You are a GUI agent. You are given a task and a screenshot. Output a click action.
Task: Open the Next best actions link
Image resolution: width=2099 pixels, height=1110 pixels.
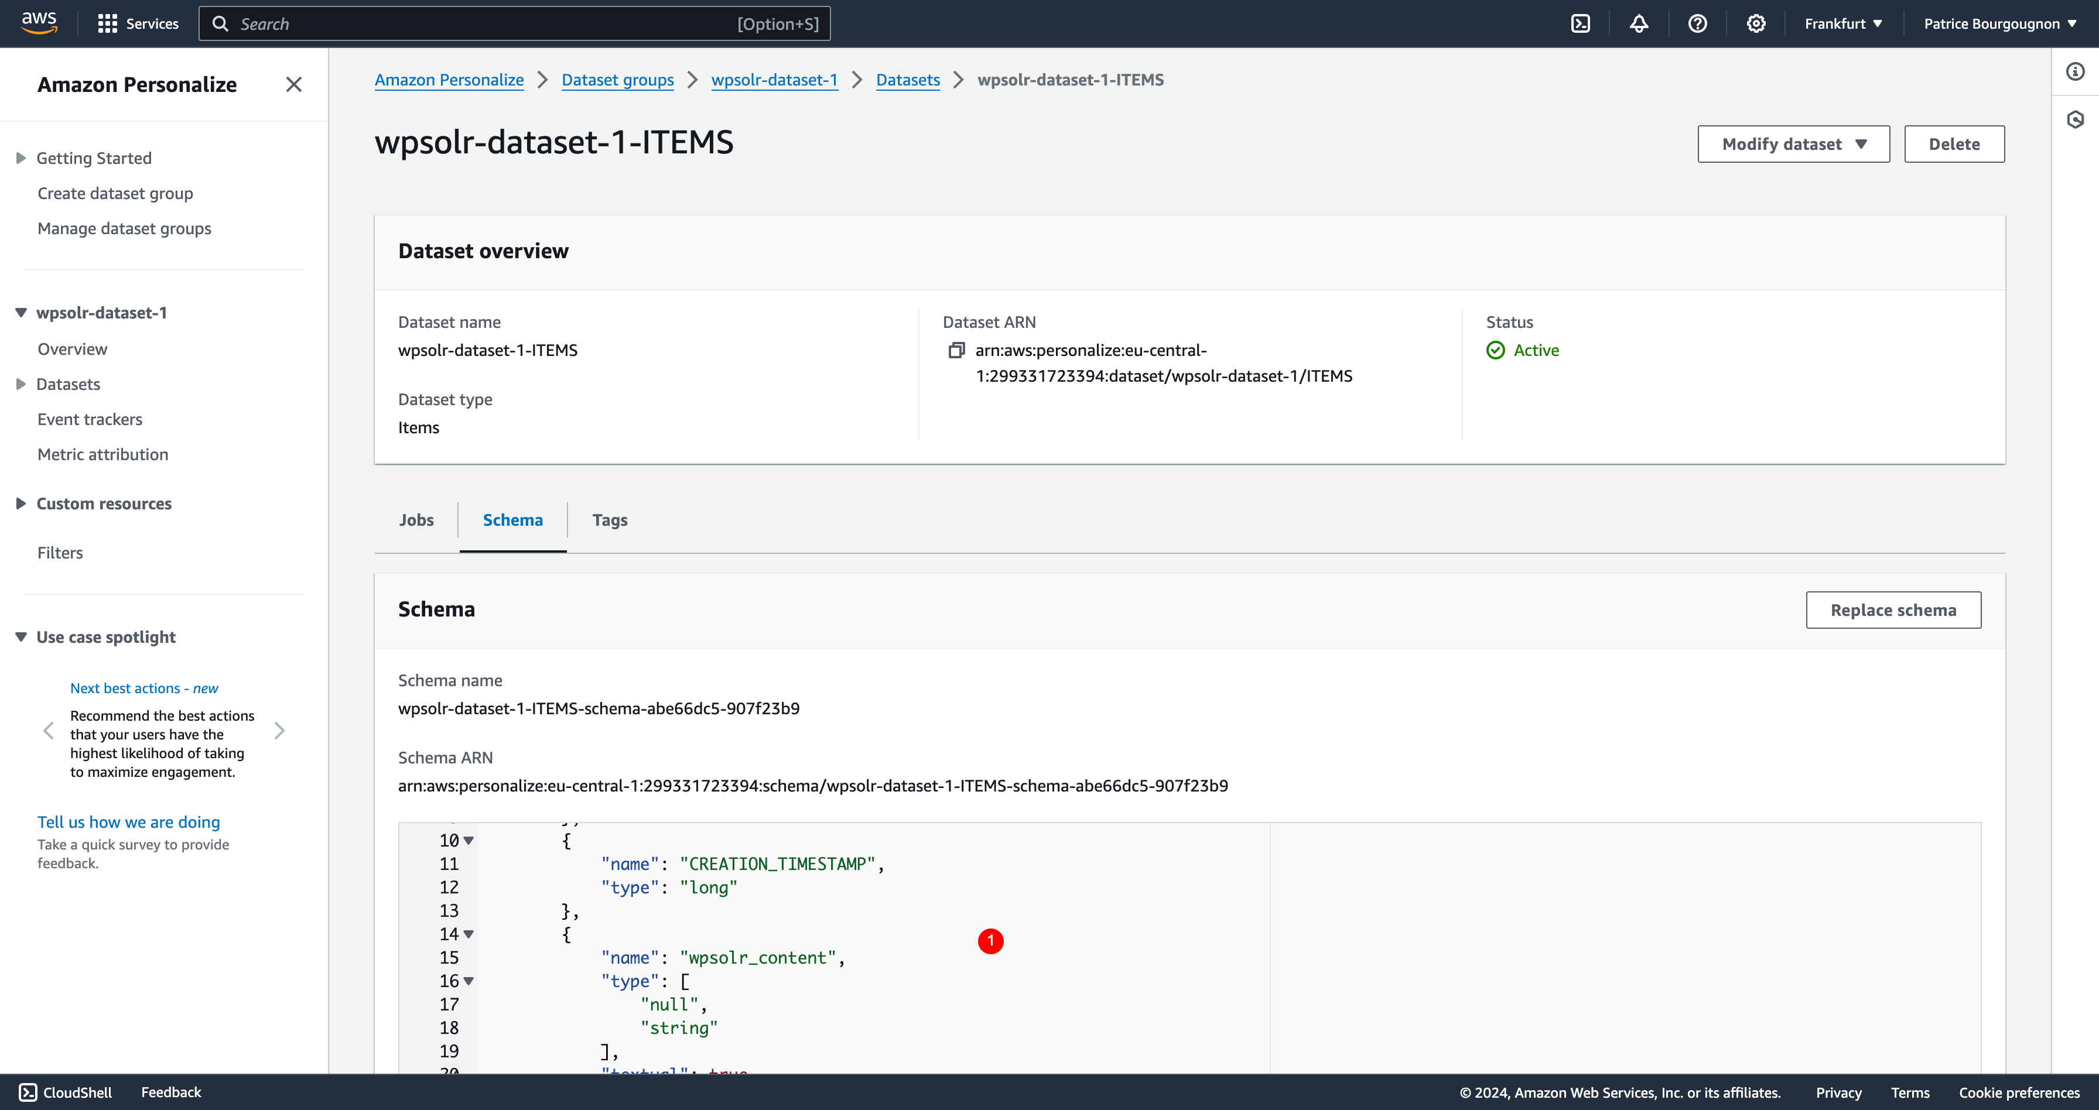(144, 688)
